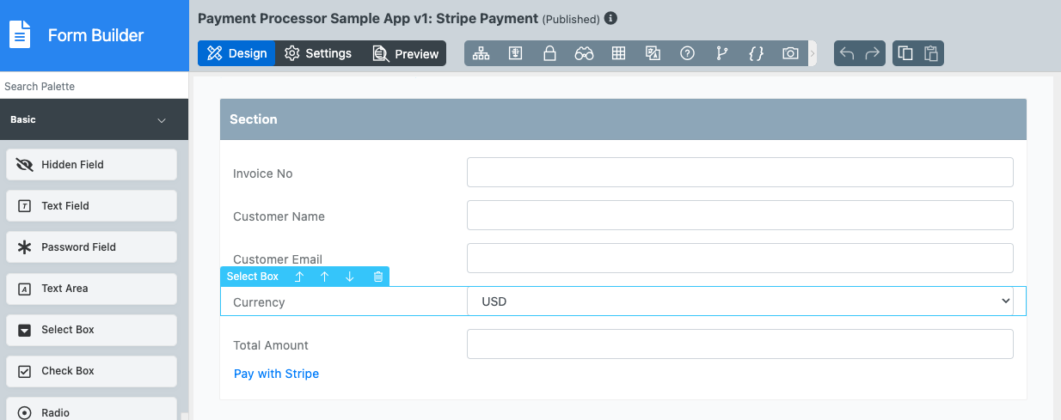The image size is (1061, 420).
Task: Click the question mark help icon
Action: [x=687, y=53]
